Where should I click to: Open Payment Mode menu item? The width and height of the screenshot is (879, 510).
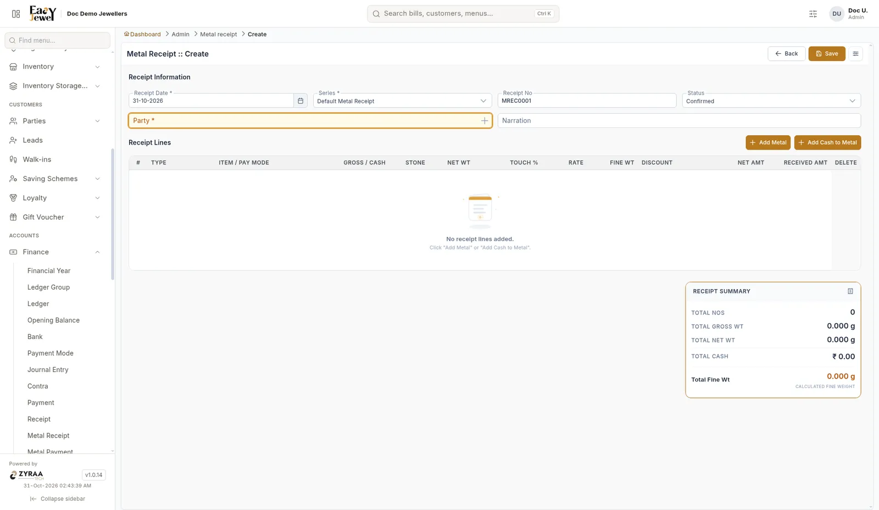pos(51,353)
